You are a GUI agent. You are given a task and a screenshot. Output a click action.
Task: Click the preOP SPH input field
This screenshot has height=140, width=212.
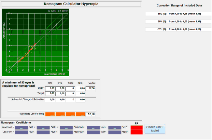[x=50, y=88]
